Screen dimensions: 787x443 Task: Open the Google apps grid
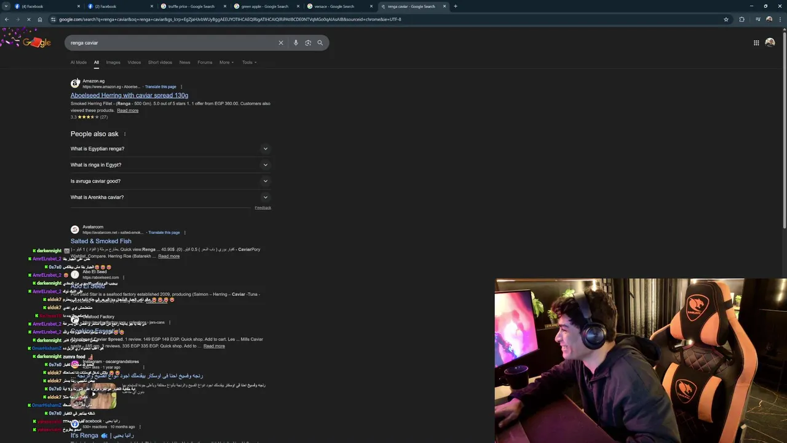coord(756,42)
